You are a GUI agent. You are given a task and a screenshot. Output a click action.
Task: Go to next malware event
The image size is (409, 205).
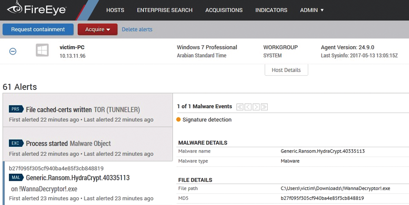pos(256,107)
